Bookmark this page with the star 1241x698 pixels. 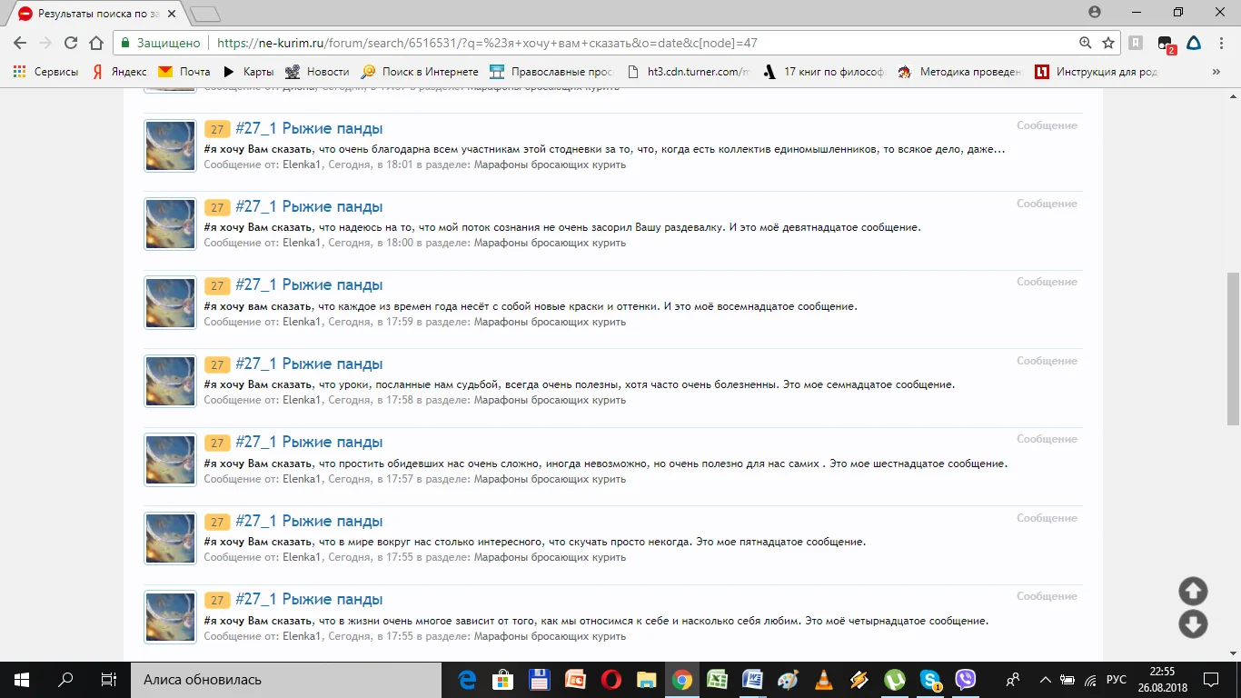[1108, 43]
